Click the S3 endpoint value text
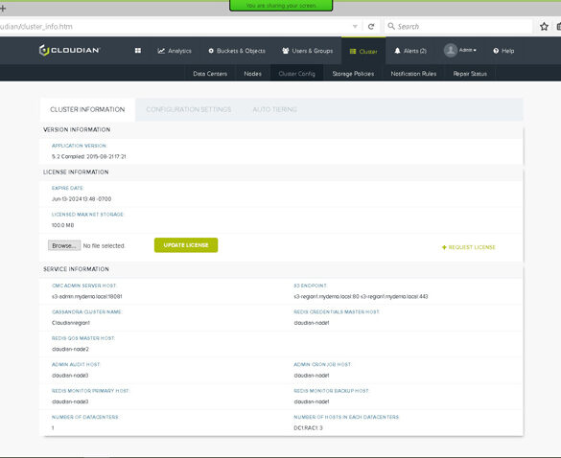The height and width of the screenshot is (458, 561). (x=361, y=296)
